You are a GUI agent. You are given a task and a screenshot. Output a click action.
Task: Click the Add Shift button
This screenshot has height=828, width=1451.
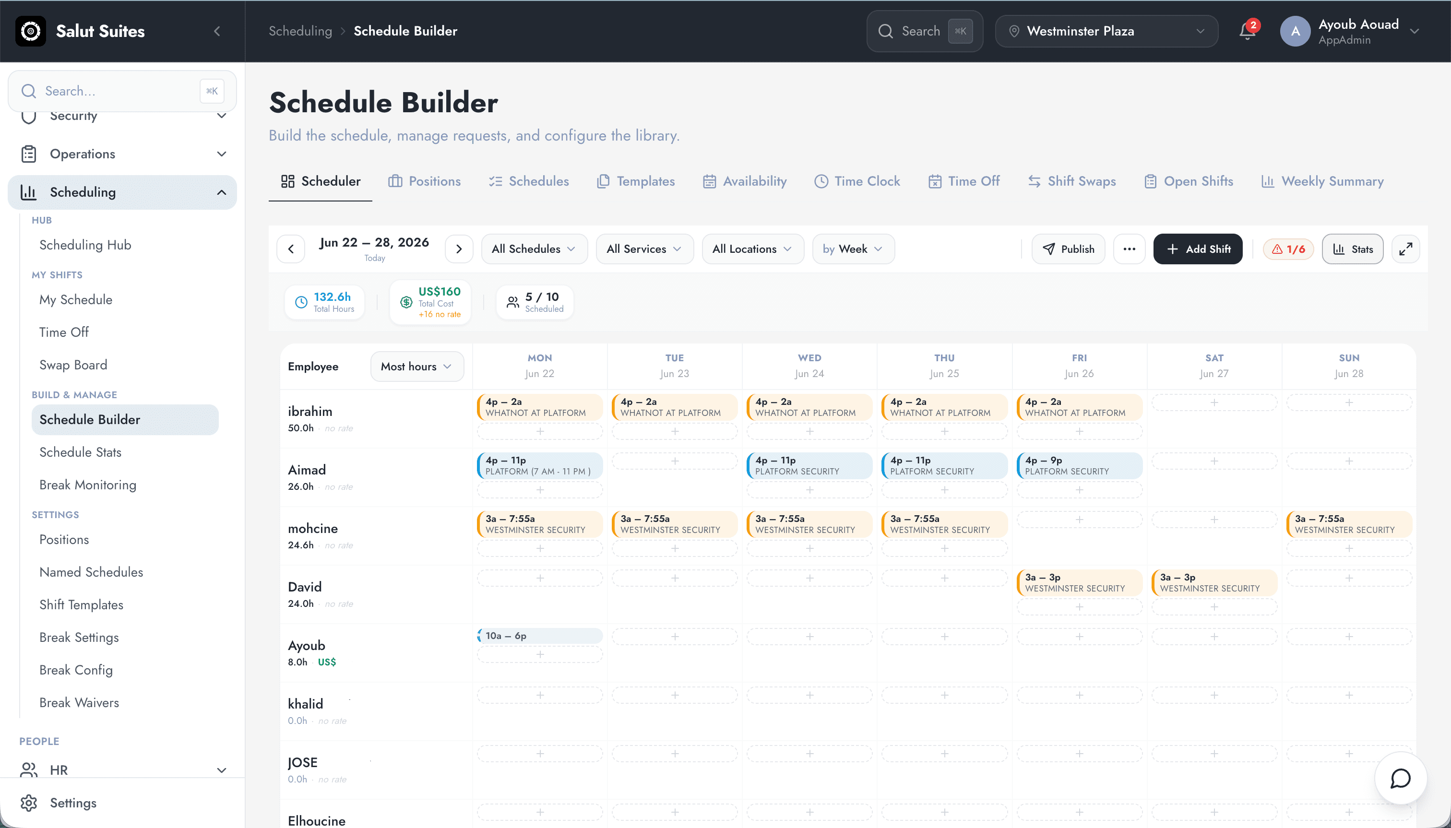click(x=1198, y=249)
